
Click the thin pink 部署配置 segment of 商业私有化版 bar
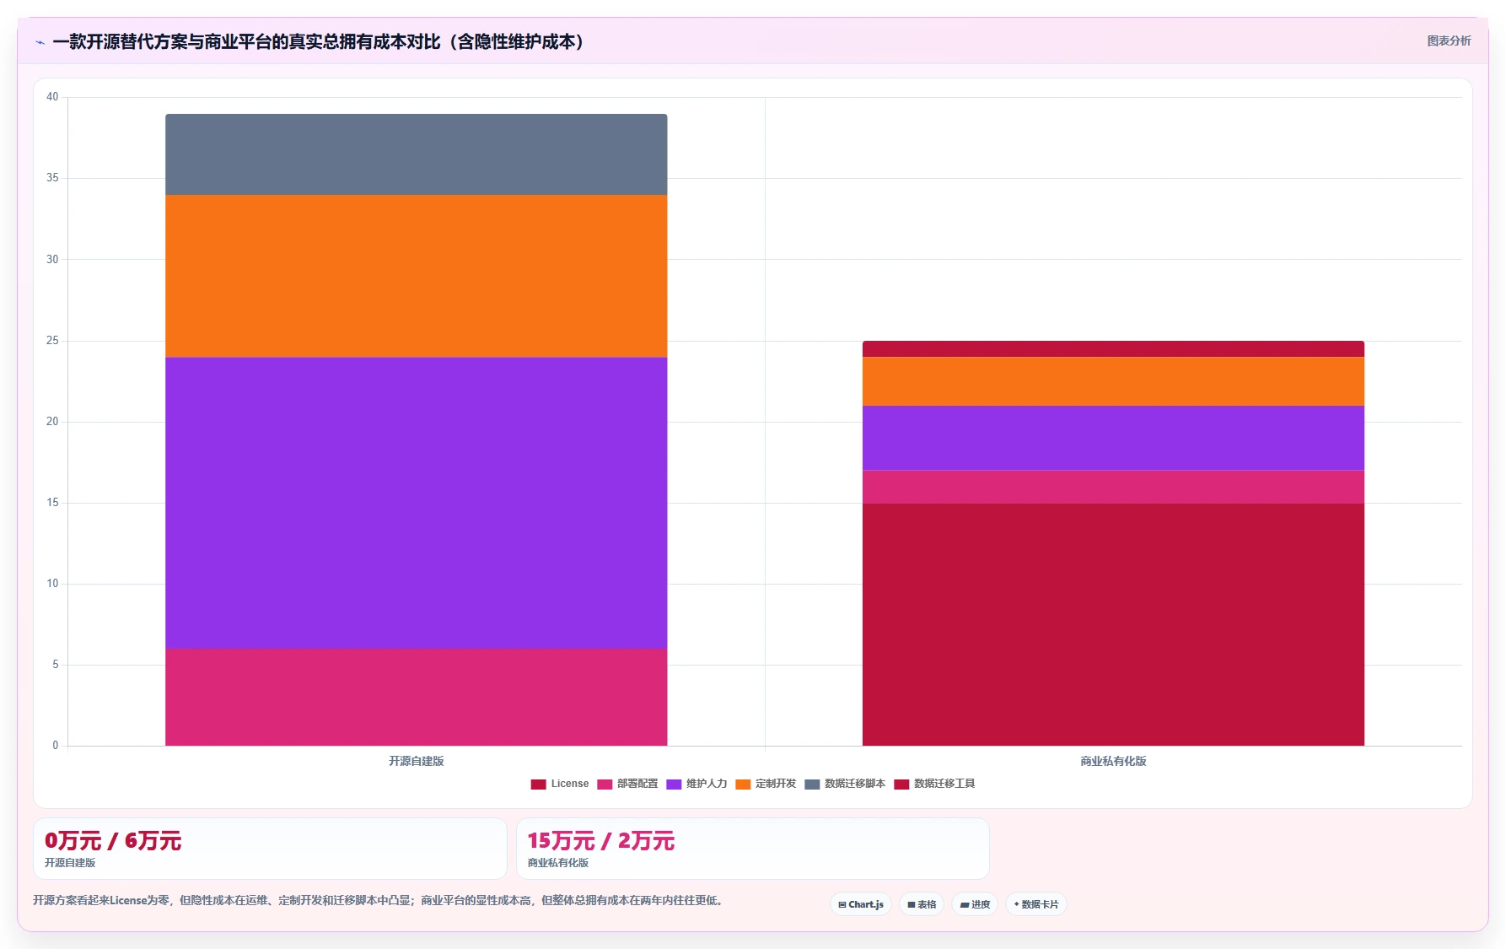tap(1113, 487)
